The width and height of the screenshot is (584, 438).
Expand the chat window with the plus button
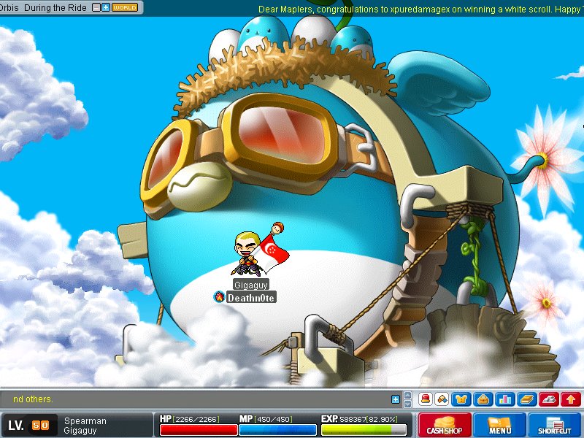pyautogui.click(x=396, y=399)
